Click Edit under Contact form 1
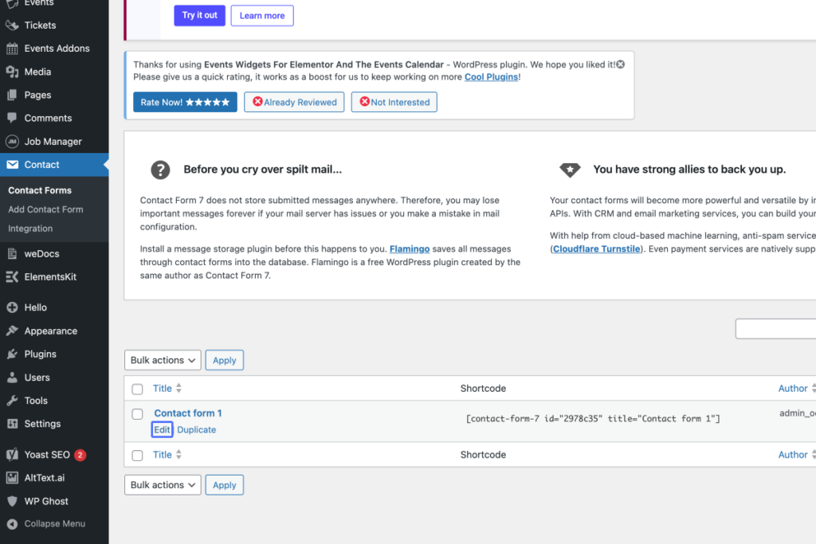816x544 pixels. click(x=162, y=429)
